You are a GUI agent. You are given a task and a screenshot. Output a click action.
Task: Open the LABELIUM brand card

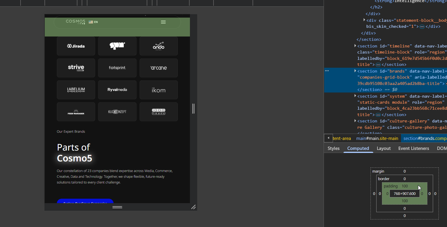(x=76, y=90)
